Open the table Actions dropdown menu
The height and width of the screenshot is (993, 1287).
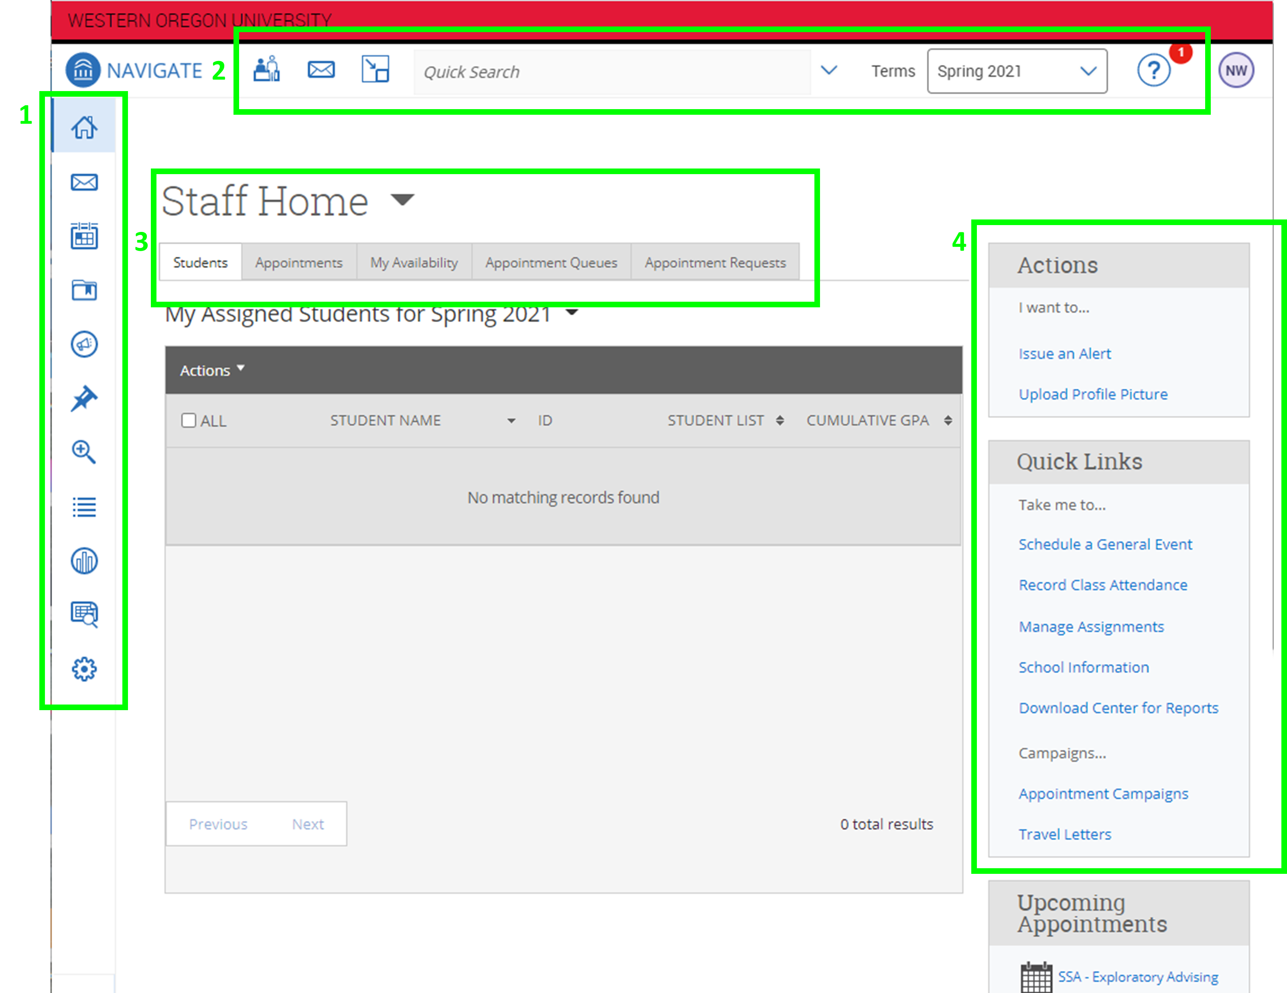tap(212, 370)
